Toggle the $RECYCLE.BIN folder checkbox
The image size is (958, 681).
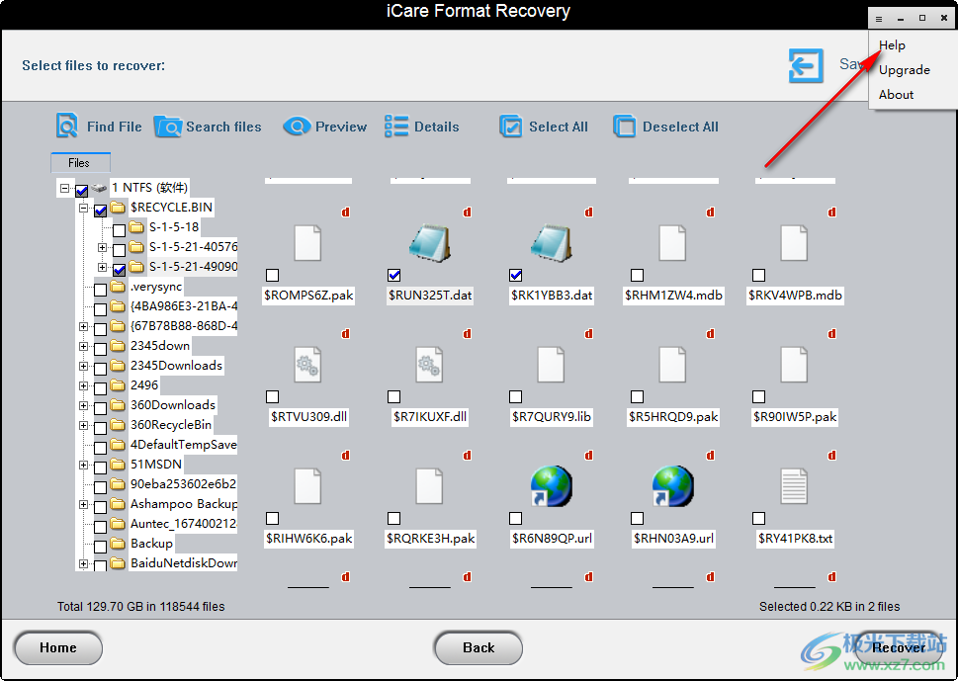[101, 211]
